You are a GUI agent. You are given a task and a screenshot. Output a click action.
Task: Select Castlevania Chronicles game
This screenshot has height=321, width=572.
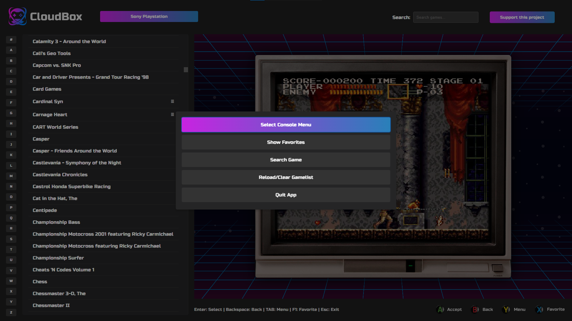(x=103, y=174)
